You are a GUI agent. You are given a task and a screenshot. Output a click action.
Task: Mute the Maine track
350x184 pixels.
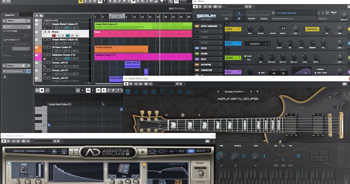click(45, 32)
